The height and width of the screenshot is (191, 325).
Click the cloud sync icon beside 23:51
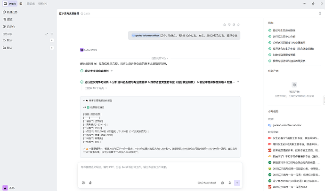[x=82, y=14]
